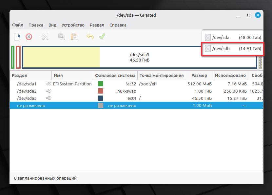This screenshot has height=195, width=272.
Task: Click the key icon next to /dev/sda1
Action: coord(49,84)
